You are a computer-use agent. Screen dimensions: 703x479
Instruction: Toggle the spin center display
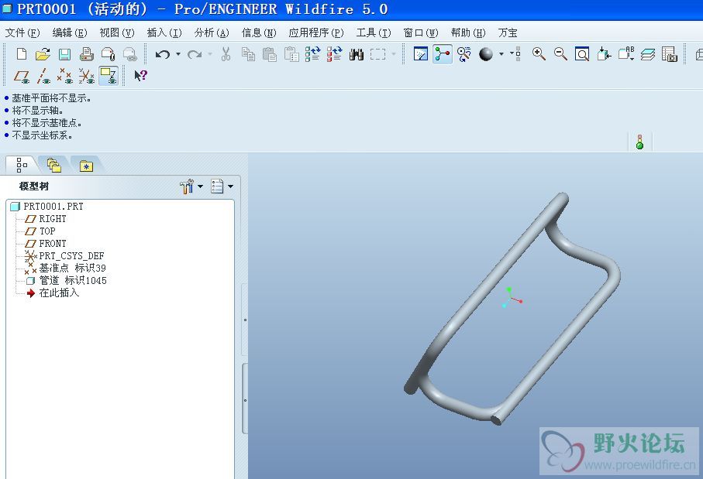(443, 54)
